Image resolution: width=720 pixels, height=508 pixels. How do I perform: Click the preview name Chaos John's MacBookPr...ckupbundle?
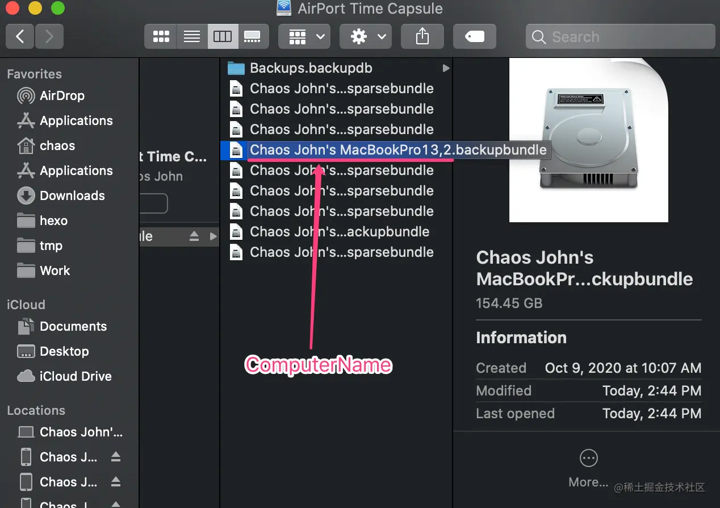[x=584, y=268]
